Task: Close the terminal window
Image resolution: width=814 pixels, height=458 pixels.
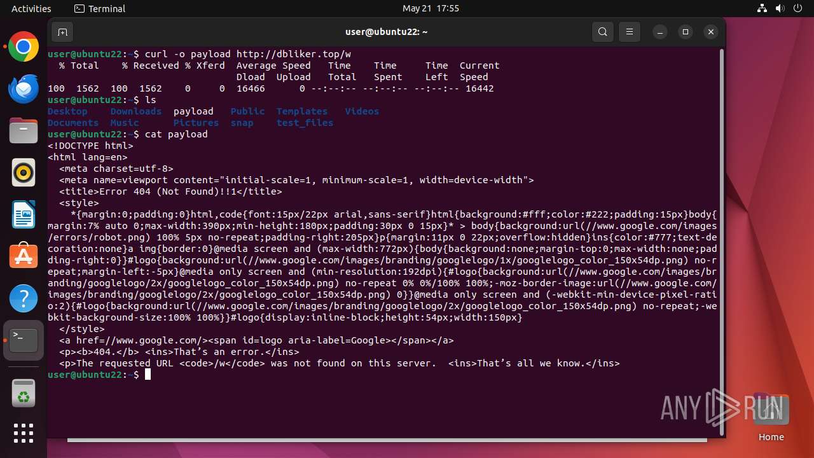Action: coord(711,32)
